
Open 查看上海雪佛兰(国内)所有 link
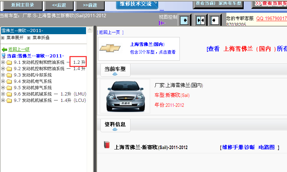click(247, 49)
